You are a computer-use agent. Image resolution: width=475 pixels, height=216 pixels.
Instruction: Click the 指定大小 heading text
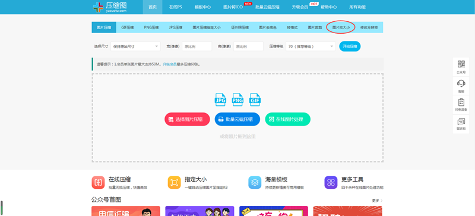(x=196, y=179)
